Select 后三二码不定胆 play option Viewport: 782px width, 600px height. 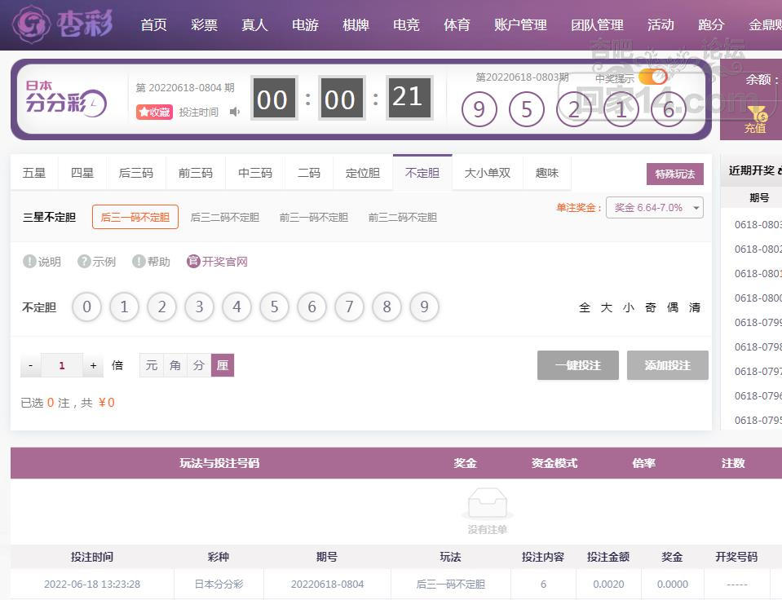point(224,217)
